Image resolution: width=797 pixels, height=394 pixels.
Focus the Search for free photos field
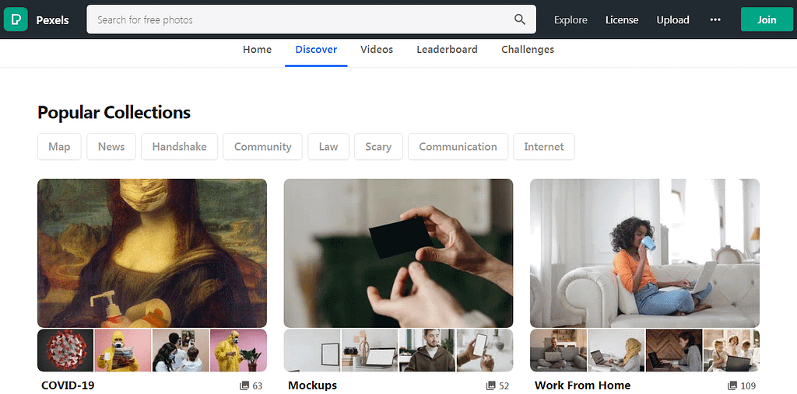(311, 19)
